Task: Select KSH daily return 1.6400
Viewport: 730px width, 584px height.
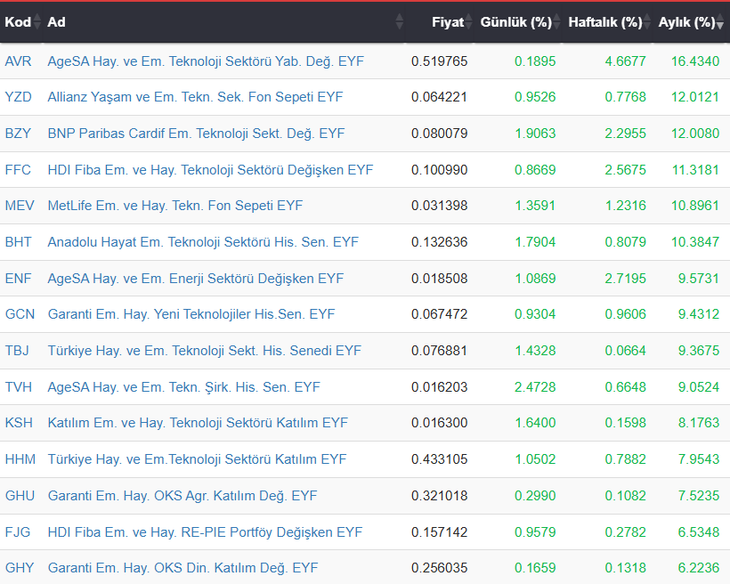Action: pos(535,422)
